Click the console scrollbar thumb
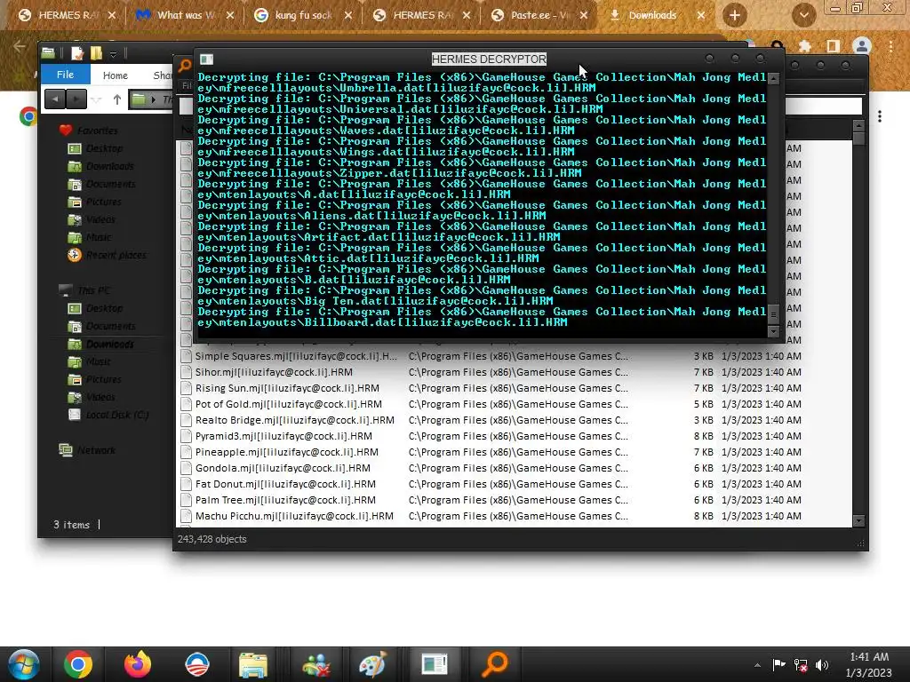910x682 pixels. tap(773, 314)
